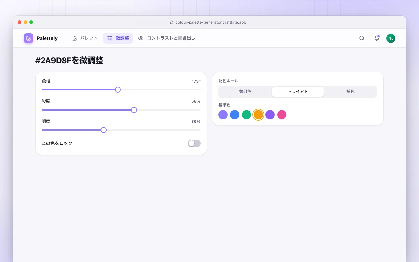Choose the 類似色 colour rule
Viewport: 419px width, 262px height.
click(245, 92)
